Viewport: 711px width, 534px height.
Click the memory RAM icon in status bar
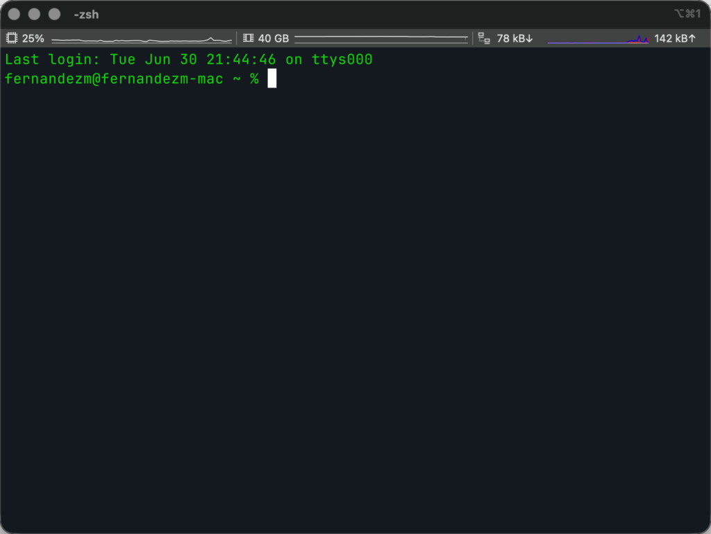[248, 38]
